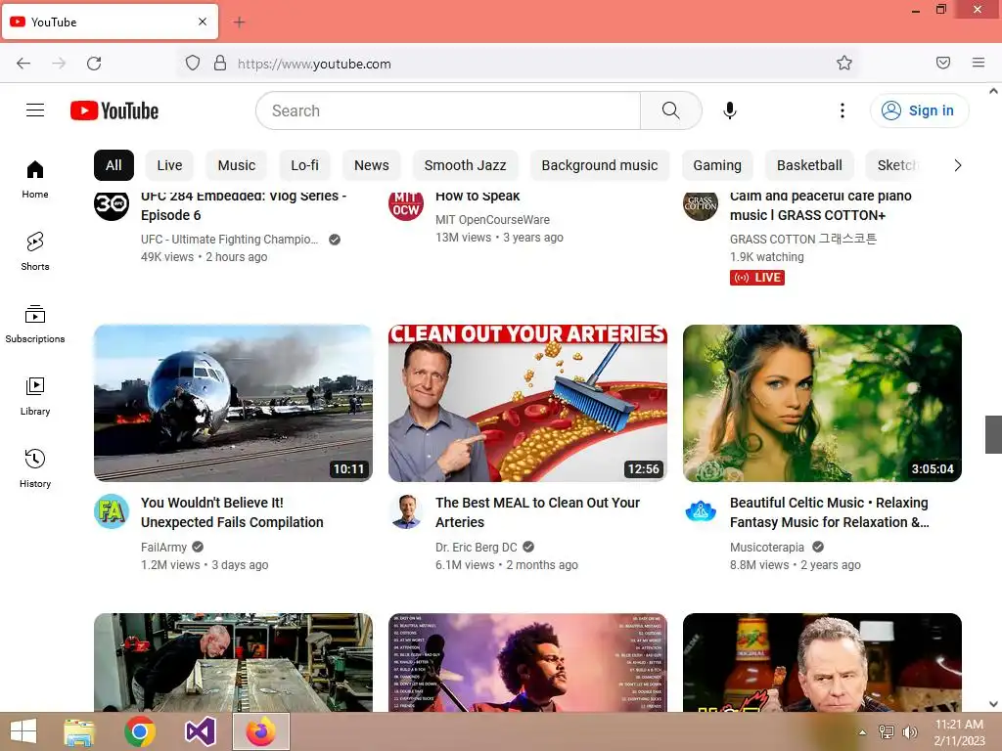Click the browser back arrow
The width and height of the screenshot is (1002, 751).
(x=23, y=64)
